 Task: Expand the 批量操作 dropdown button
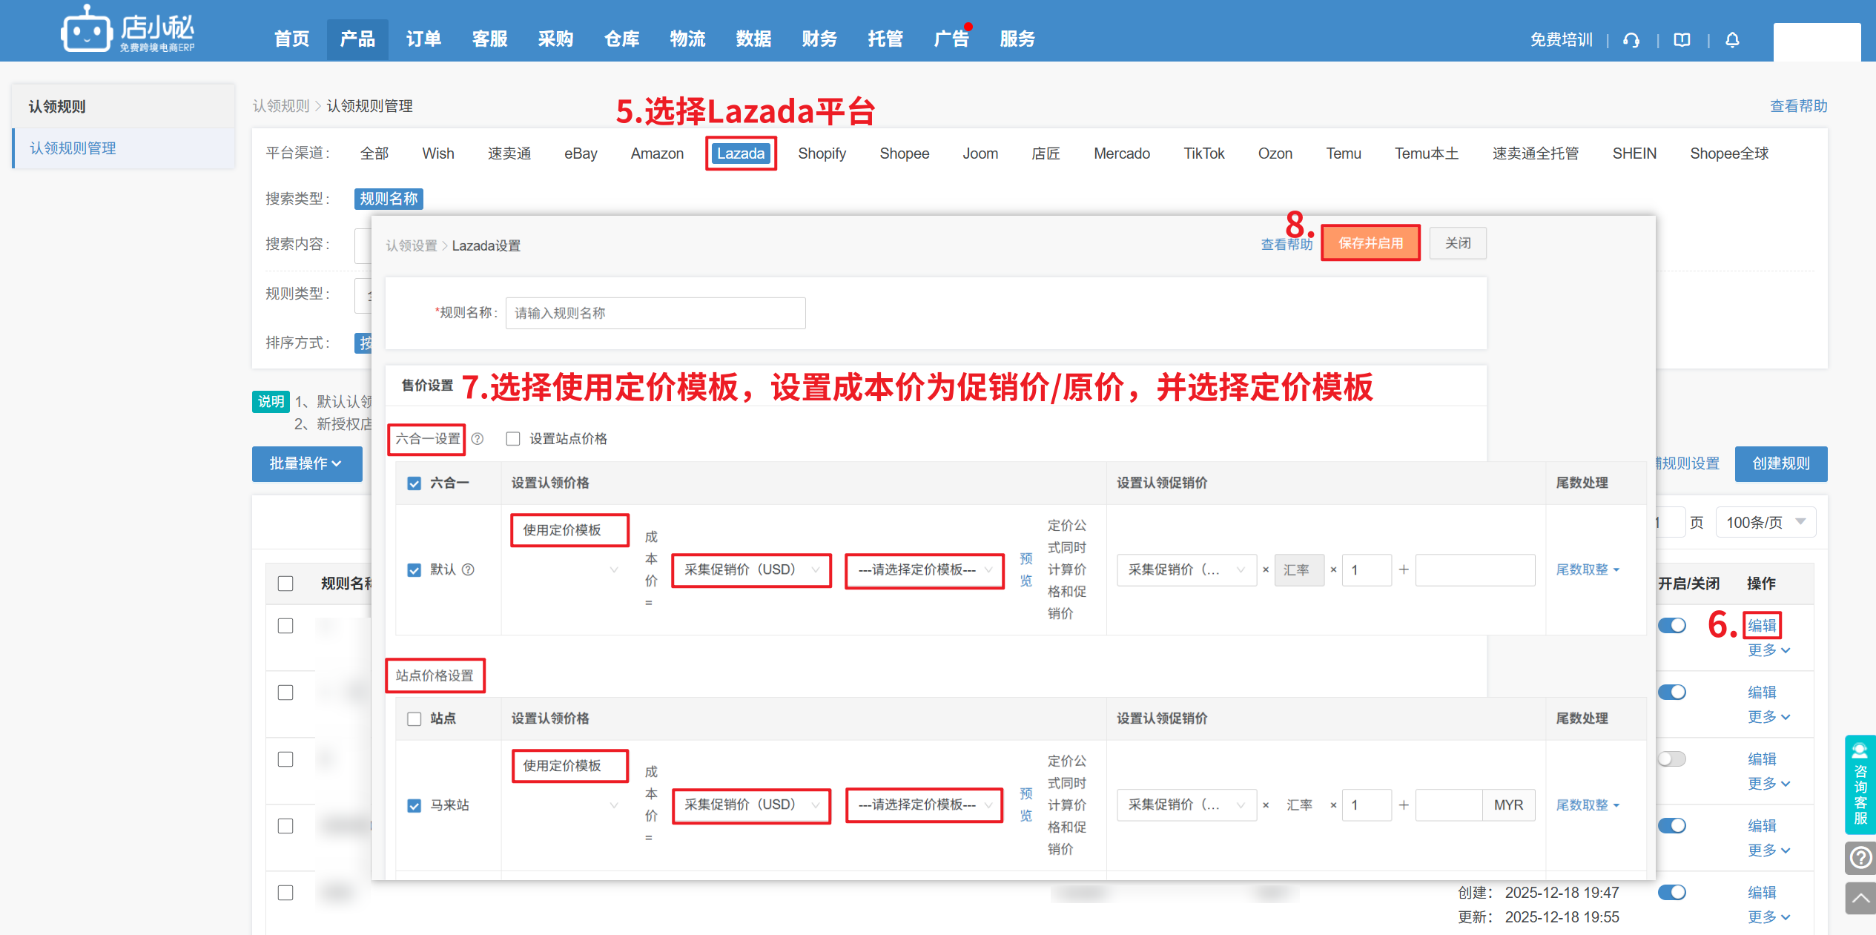pyautogui.click(x=307, y=463)
